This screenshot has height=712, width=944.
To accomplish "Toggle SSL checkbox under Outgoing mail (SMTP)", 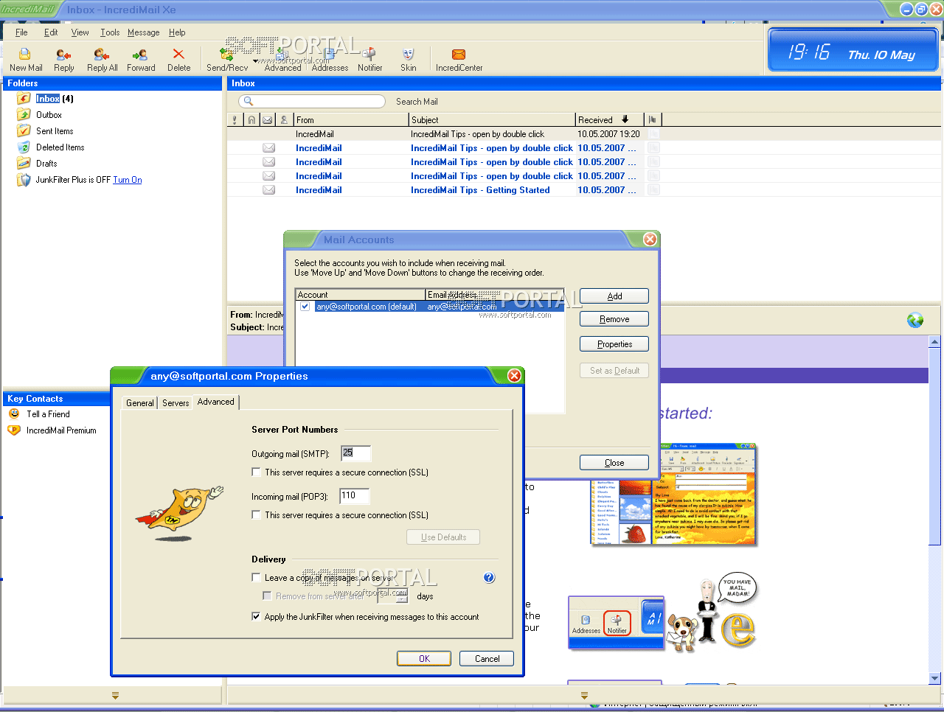I will click(x=257, y=472).
